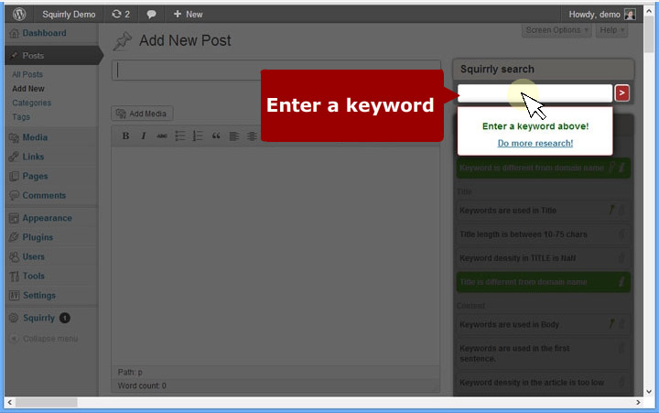
Task: Insert a blockquote
Action: click(x=216, y=136)
